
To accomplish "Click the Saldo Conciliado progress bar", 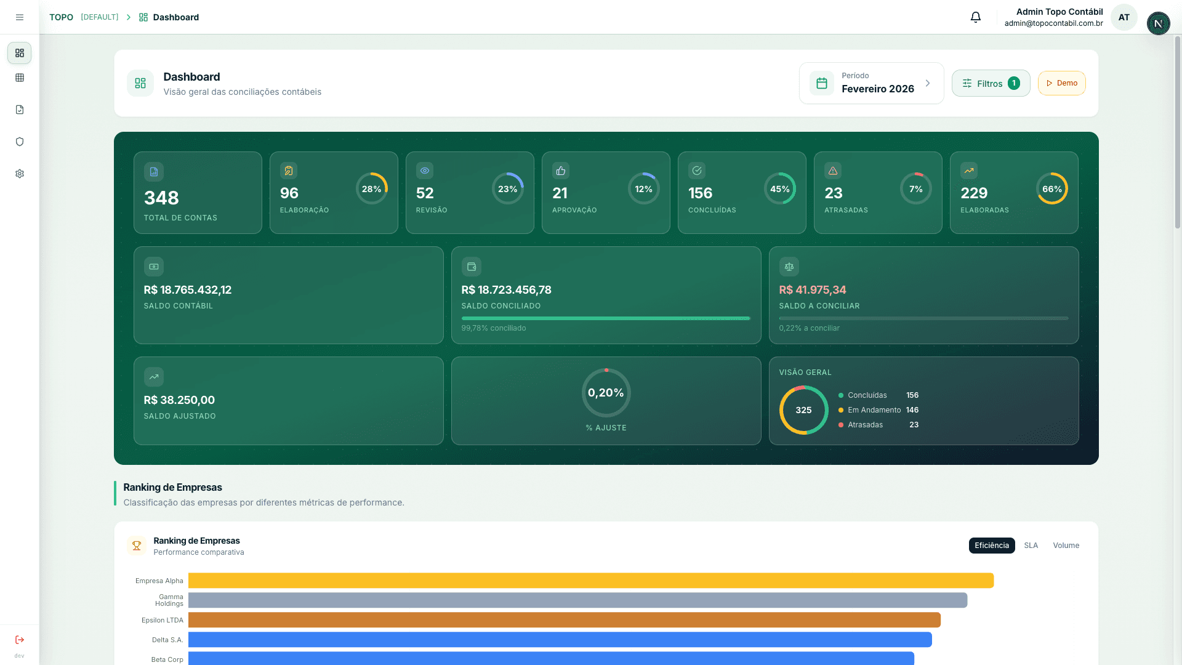I will click(x=605, y=318).
